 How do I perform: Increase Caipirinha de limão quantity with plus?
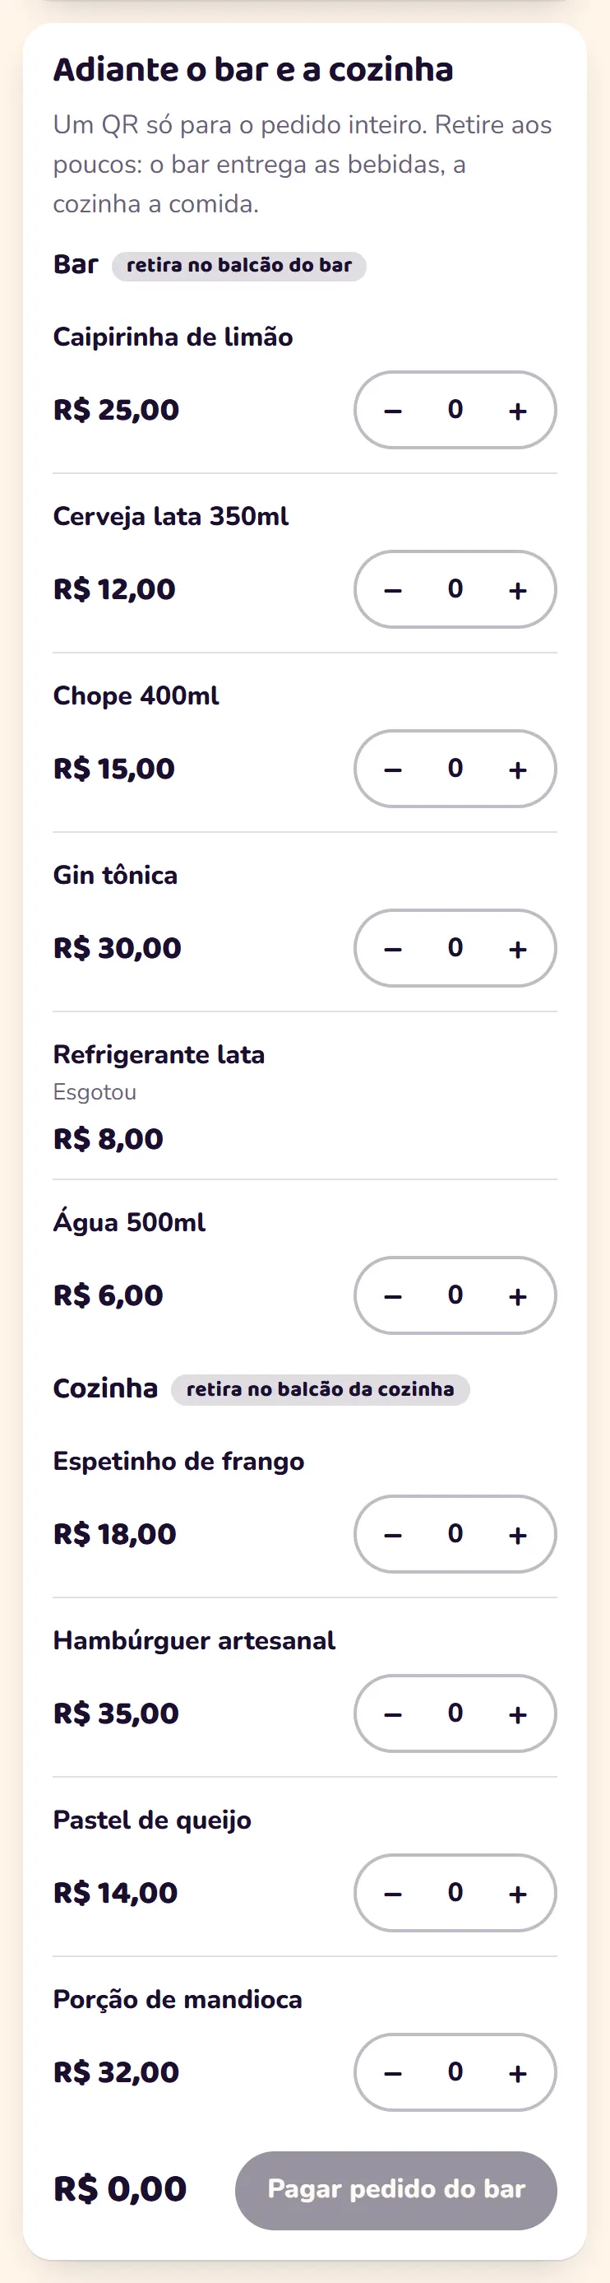(x=518, y=411)
